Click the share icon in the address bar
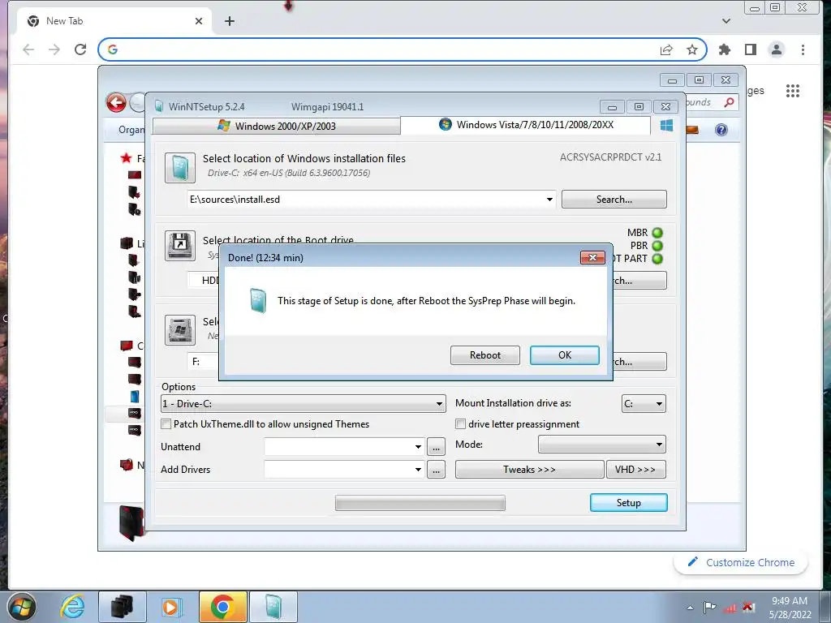Viewport: 831px width, 623px height. click(x=666, y=49)
